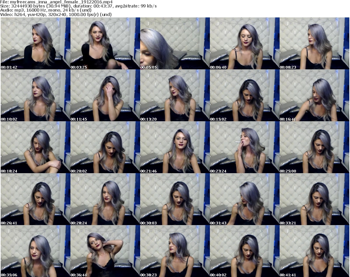Viewport: 350px width, 277px height.
Task: Select the thumbnail at 00:41:41
Action: [x=314, y=251]
